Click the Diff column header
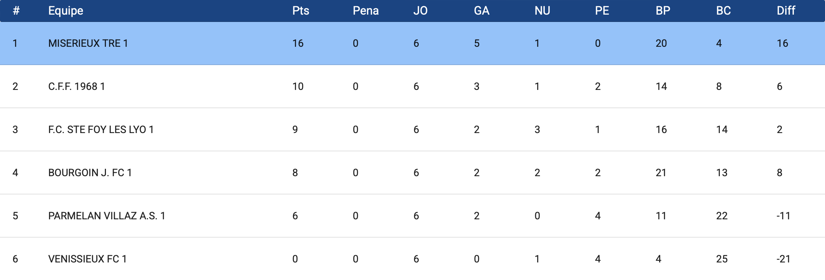Viewport: 825px width, 280px height. pos(786,11)
